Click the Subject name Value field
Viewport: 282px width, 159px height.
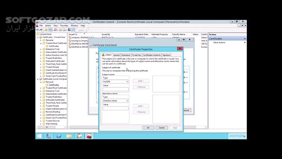(x=115, y=89)
